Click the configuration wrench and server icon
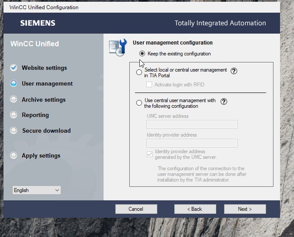Screen dimensions: 294x237 118,47
